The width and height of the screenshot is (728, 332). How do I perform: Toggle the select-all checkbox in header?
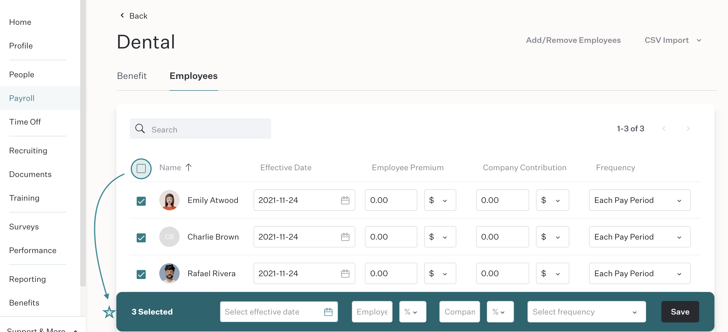pyautogui.click(x=141, y=169)
